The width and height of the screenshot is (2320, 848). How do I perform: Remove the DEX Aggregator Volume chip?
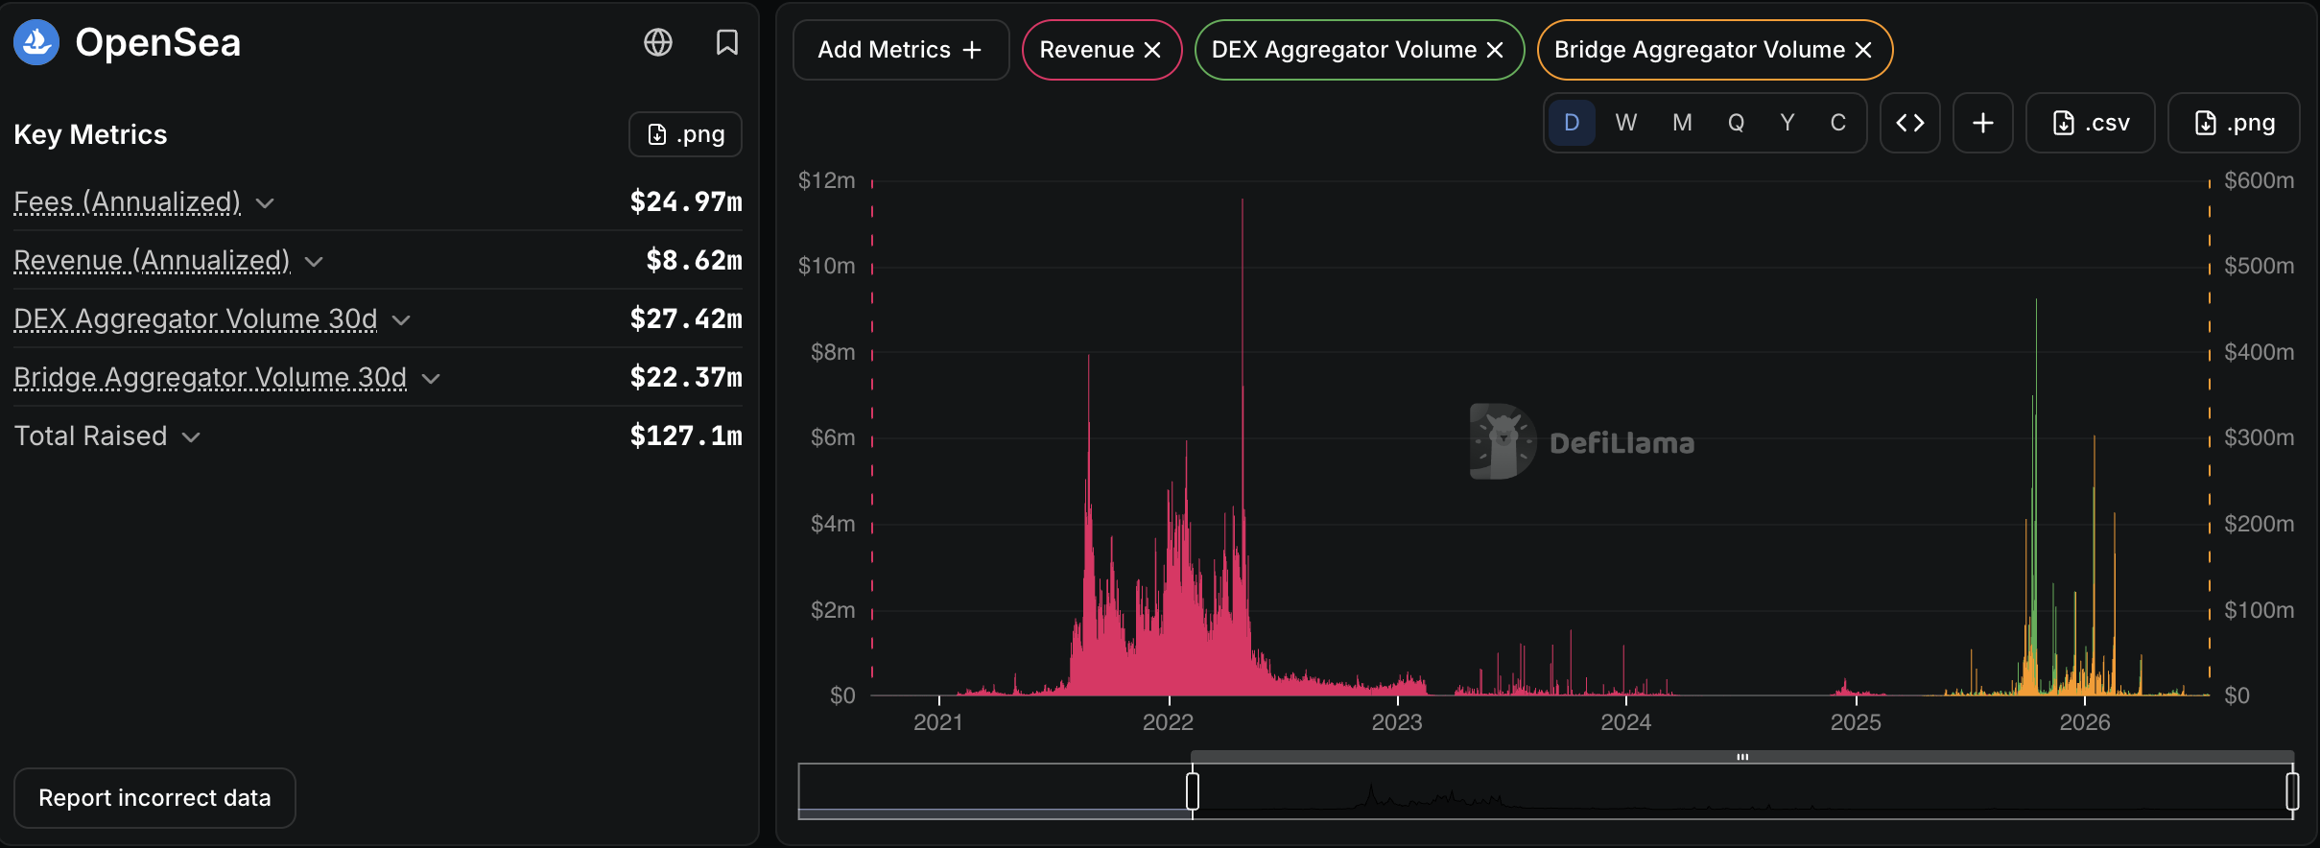pos(1495,50)
